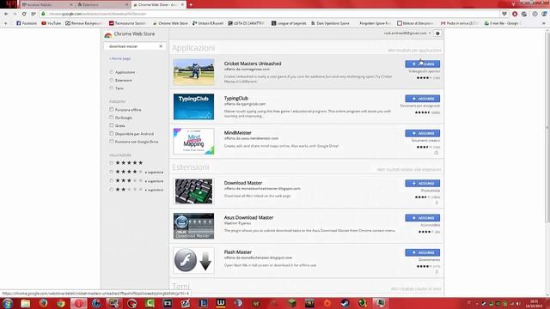The image size is (550, 309).
Task: Launch Chrome from the taskbar
Action: point(61,303)
